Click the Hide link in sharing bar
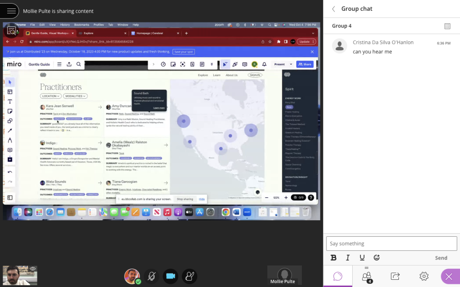This screenshot has width=460, height=287. click(202, 199)
